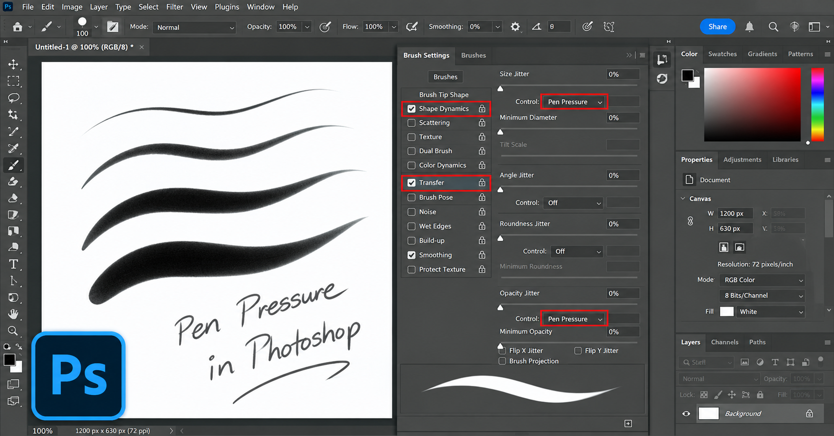Image resolution: width=834 pixels, height=436 pixels.
Task: Select the Brush tool in left toolbar
Action: pos(13,165)
